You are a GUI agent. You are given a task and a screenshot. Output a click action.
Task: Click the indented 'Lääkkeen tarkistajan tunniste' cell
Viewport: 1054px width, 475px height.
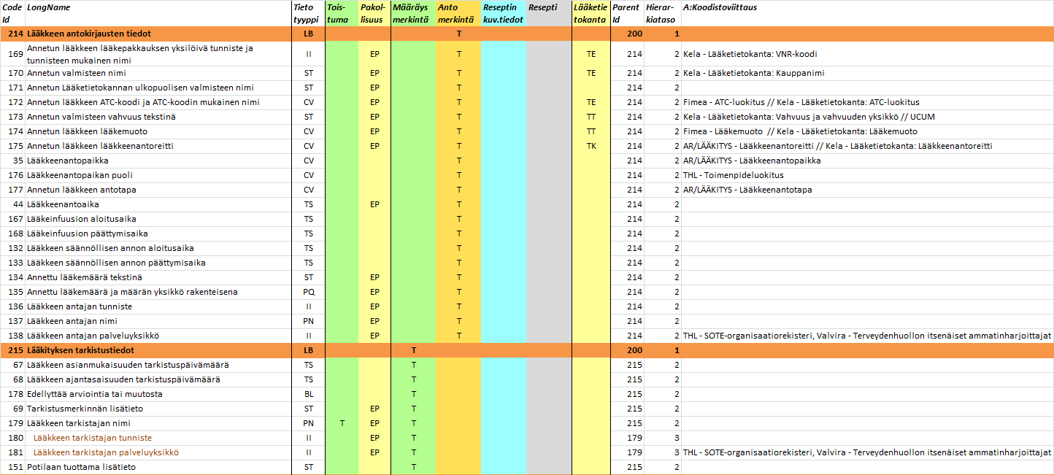[x=158, y=438]
